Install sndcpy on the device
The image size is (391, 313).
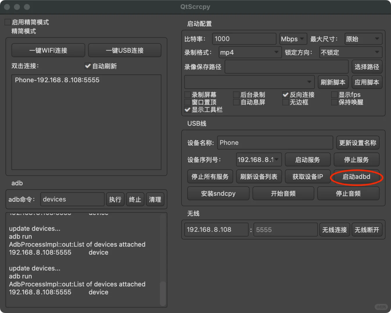pyautogui.click(x=218, y=193)
